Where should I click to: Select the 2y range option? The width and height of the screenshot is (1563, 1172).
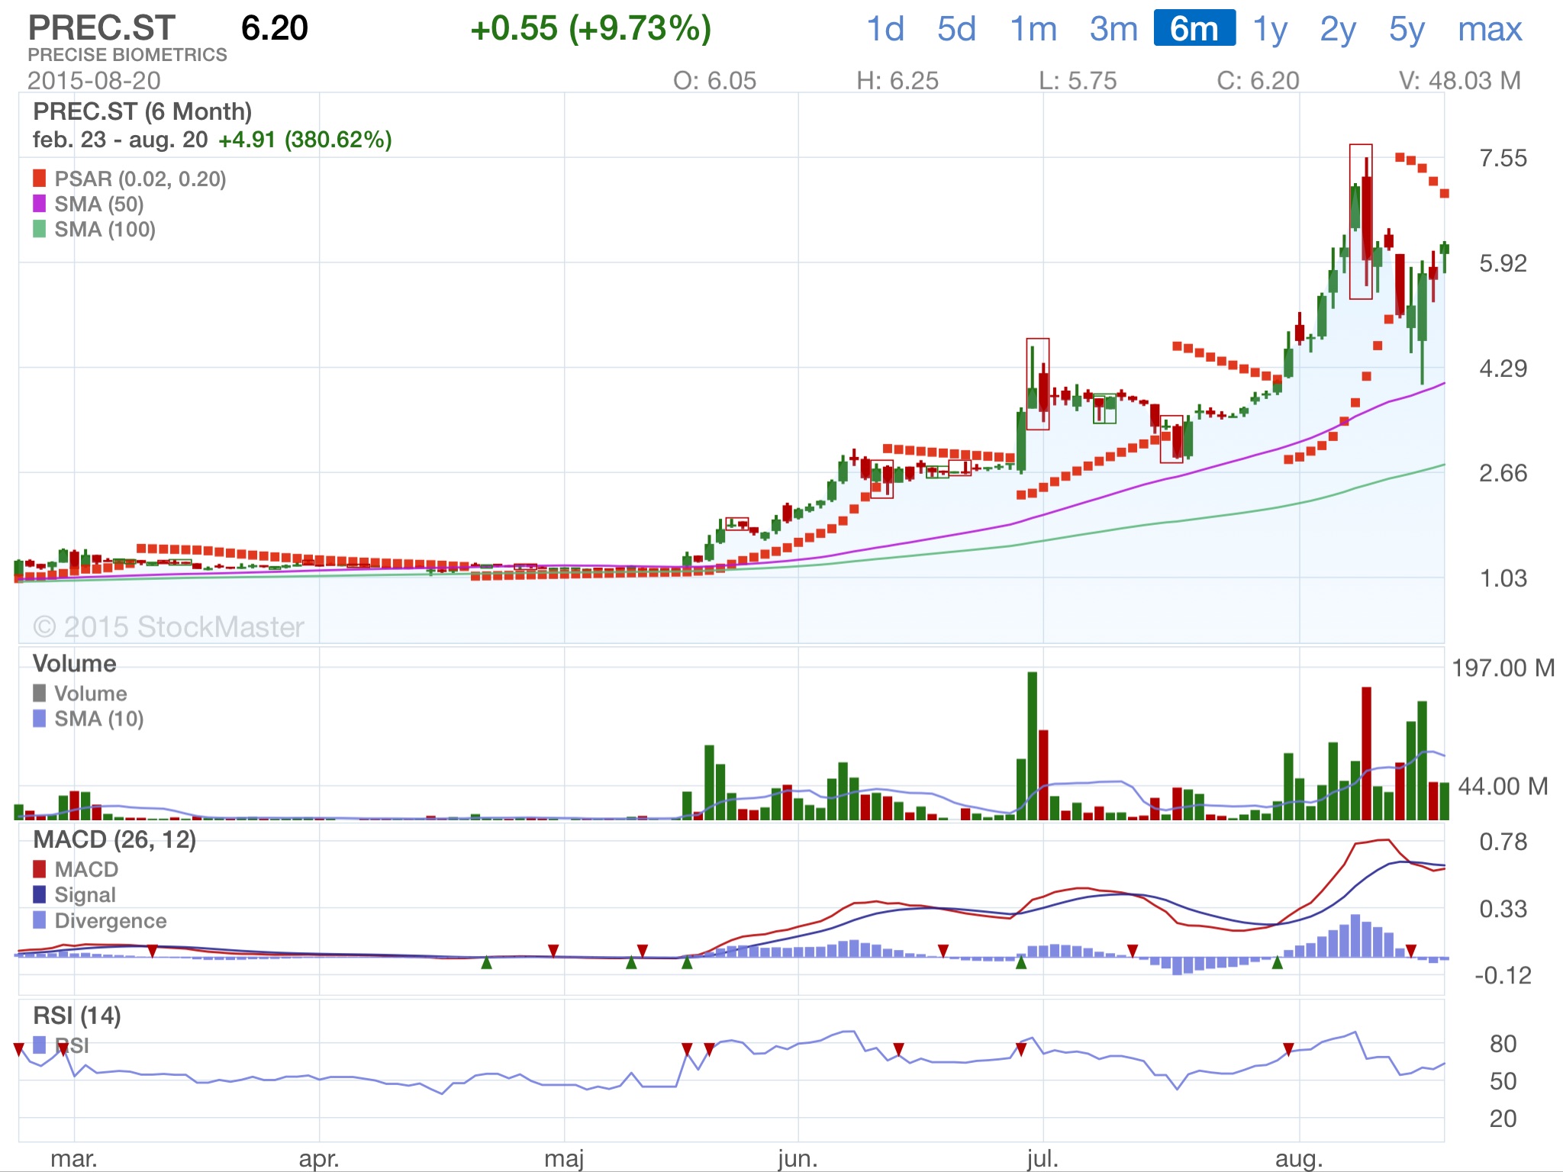click(x=1338, y=29)
